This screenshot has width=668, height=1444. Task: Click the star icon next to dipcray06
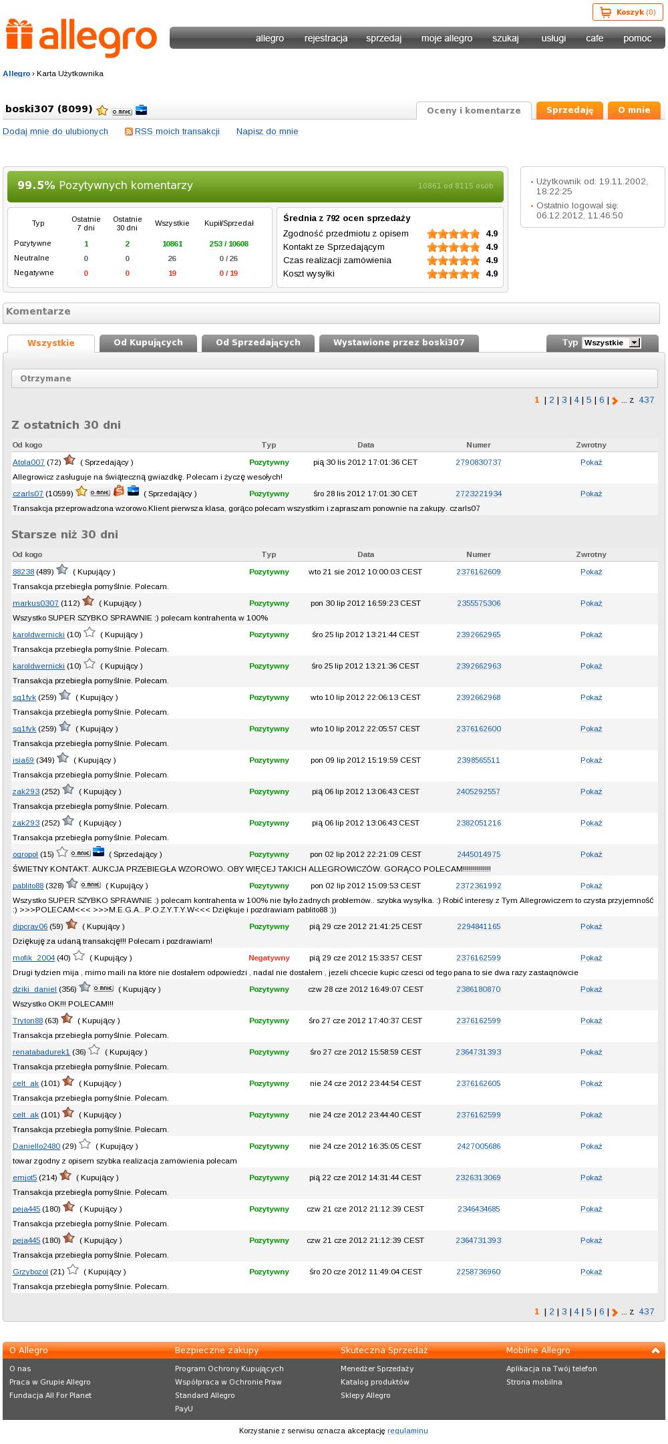pyautogui.click(x=71, y=924)
